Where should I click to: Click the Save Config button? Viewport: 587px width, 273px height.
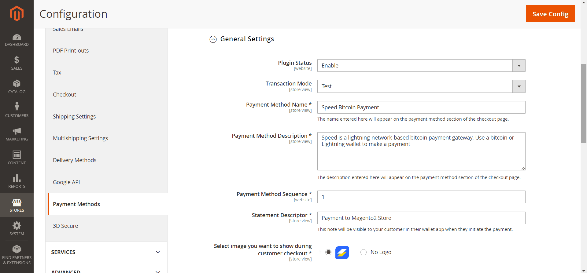coord(550,14)
